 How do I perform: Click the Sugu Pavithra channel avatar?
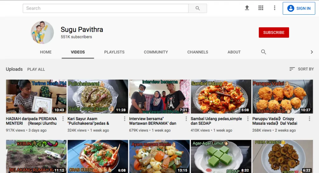42,33
